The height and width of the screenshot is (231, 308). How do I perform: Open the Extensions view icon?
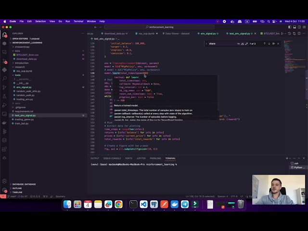pos(4,149)
